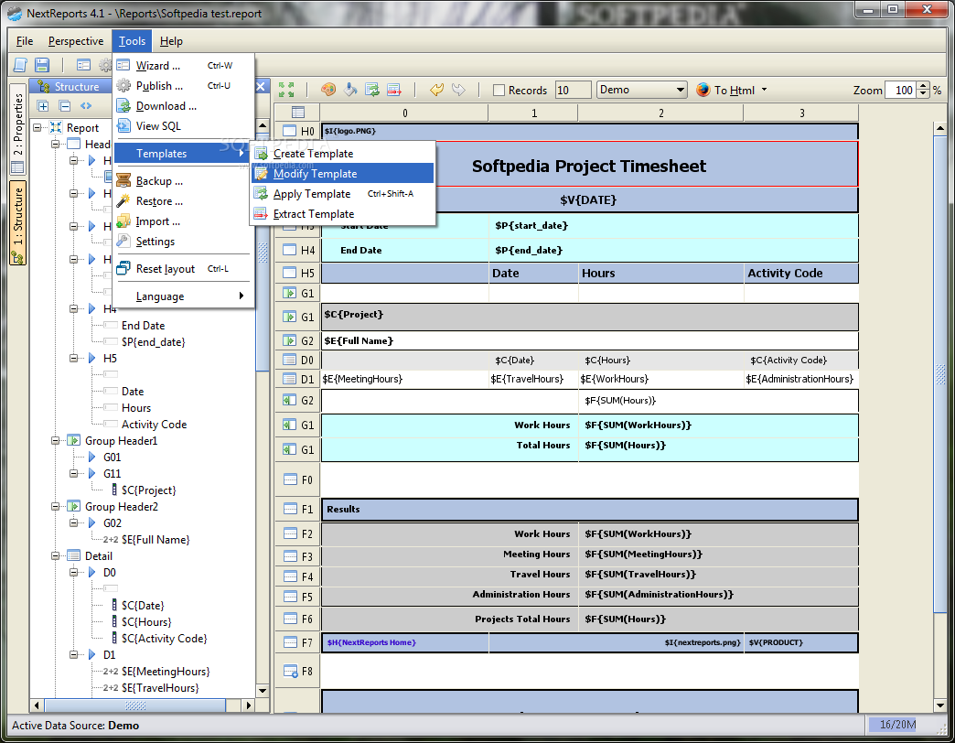
Task: Click the wizard icon in main toolbar
Action: [83, 65]
